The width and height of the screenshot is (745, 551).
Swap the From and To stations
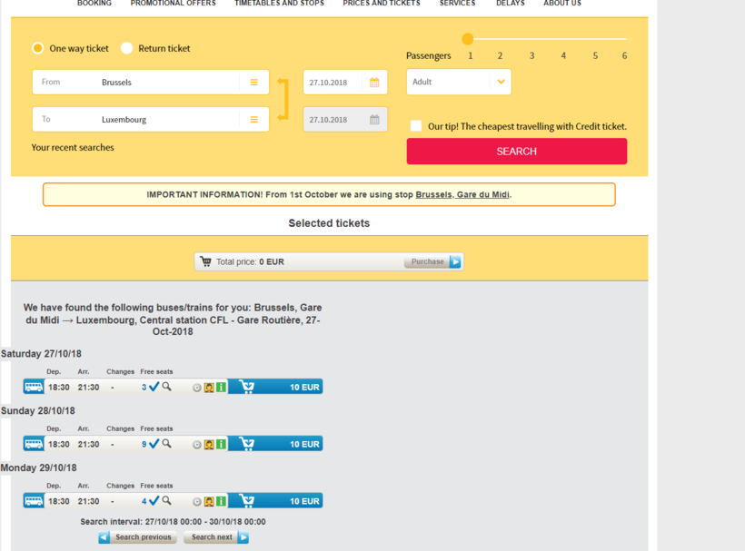pos(283,100)
